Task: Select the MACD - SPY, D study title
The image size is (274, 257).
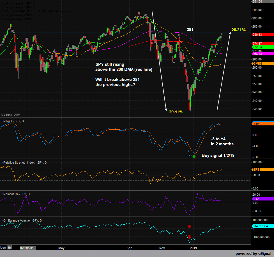Action: click(x=13, y=121)
